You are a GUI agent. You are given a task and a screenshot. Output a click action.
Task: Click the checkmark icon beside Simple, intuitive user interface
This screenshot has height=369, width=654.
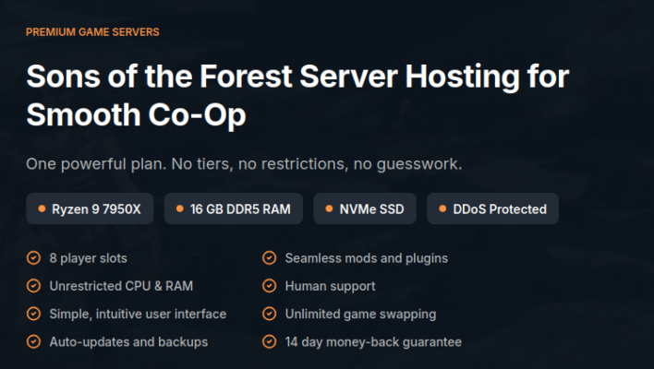34,314
